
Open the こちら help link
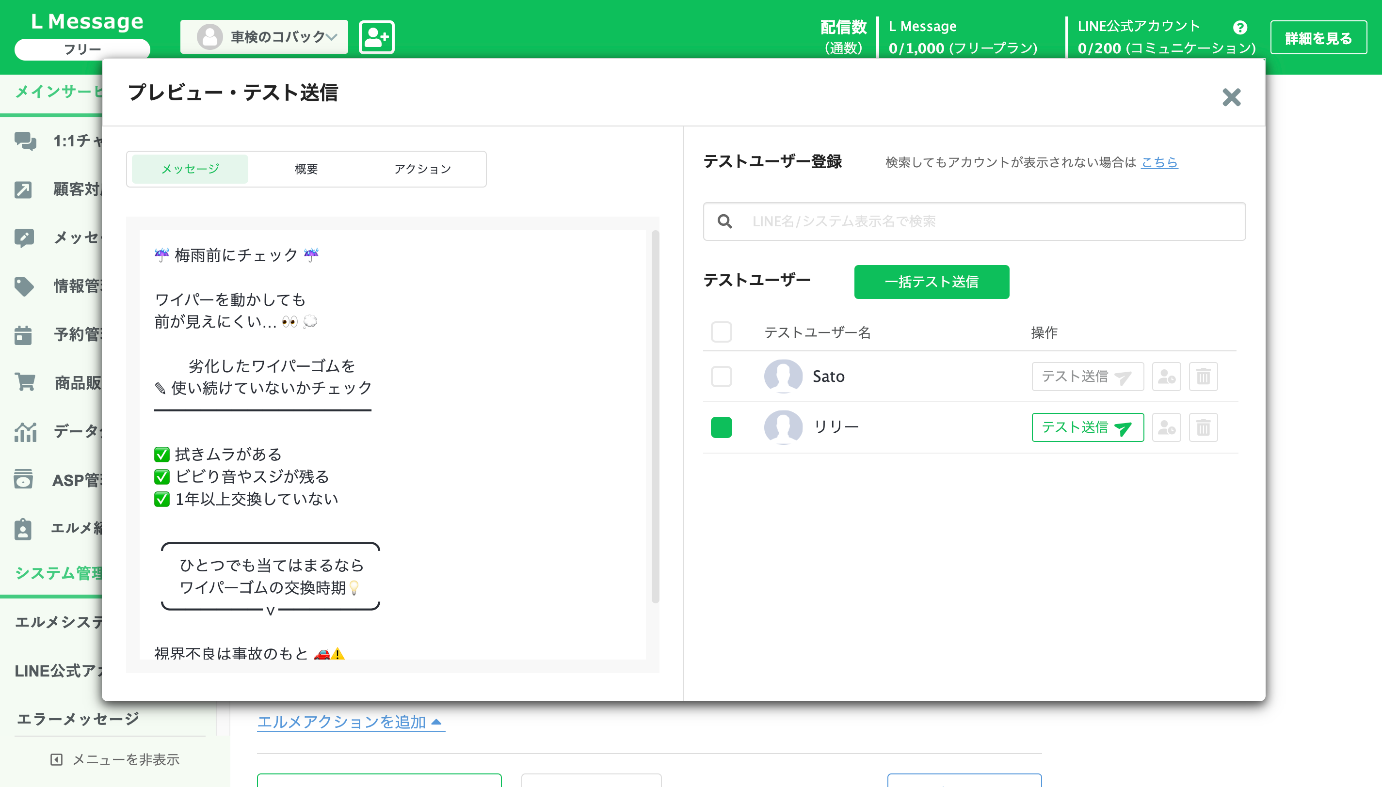click(x=1159, y=162)
